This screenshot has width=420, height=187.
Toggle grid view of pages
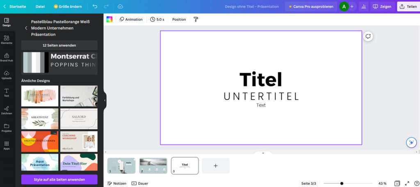pos(397,183)
